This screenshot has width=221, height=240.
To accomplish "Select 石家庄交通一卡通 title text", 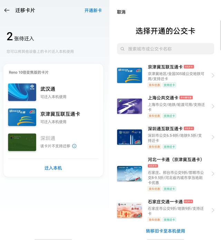I will 165,202.
